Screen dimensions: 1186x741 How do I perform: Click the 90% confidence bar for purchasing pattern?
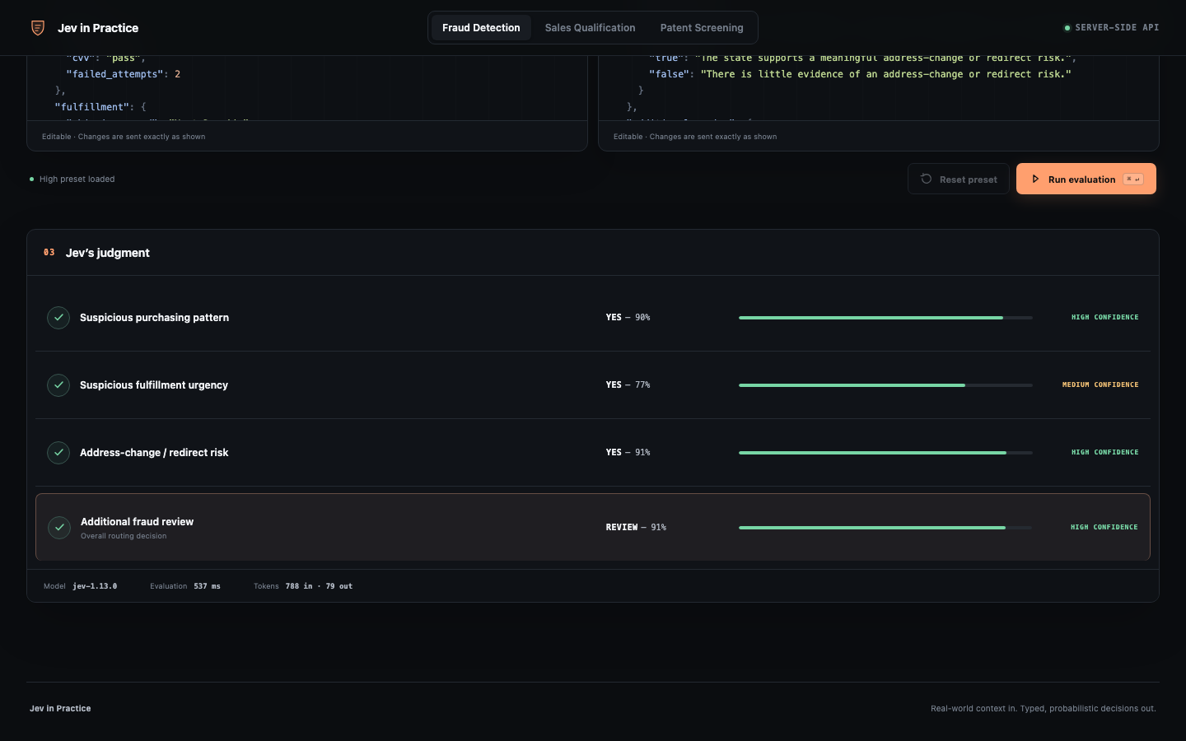point(885,317)
